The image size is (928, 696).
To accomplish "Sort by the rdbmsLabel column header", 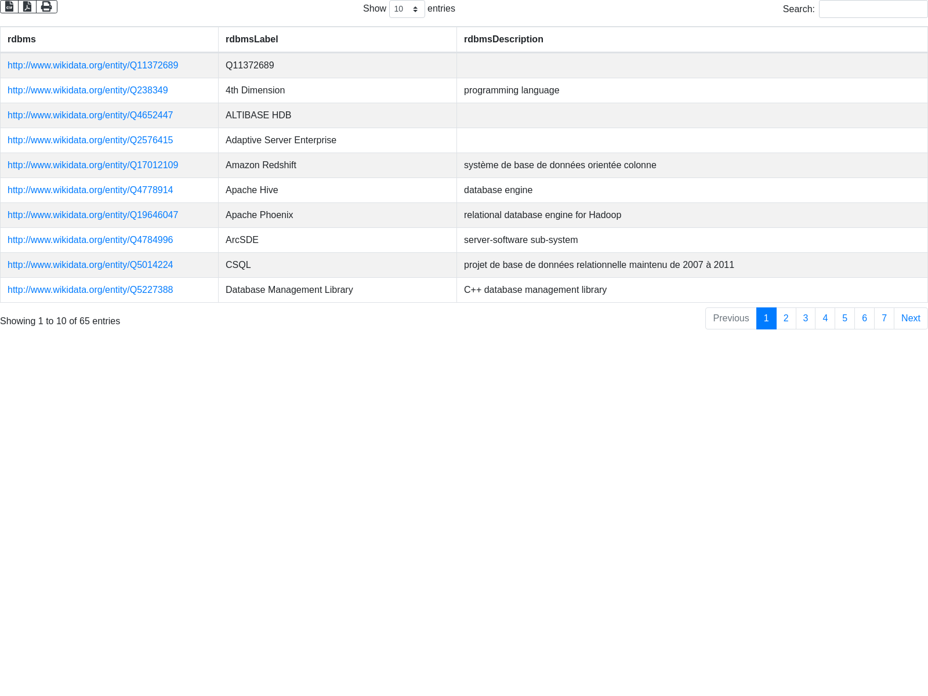I will [252, 39].
